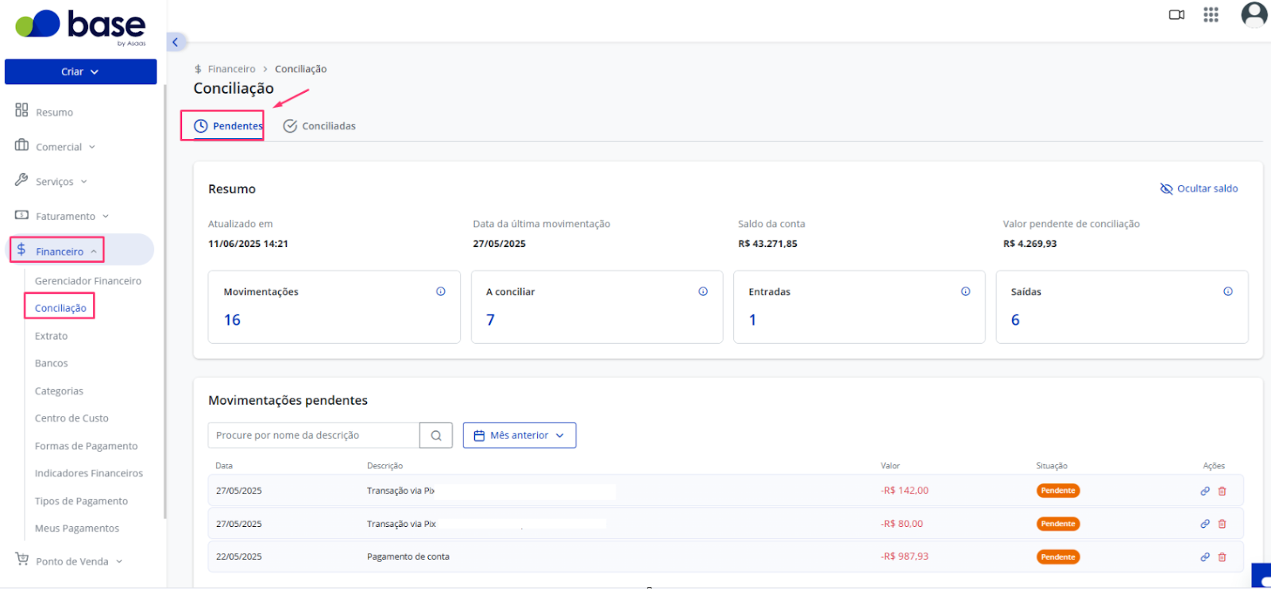Image resolution: width=1271 pixels, height=589 pixels.
Task: Click the sidebar vertical scrollbar
Action: [164, 302]
